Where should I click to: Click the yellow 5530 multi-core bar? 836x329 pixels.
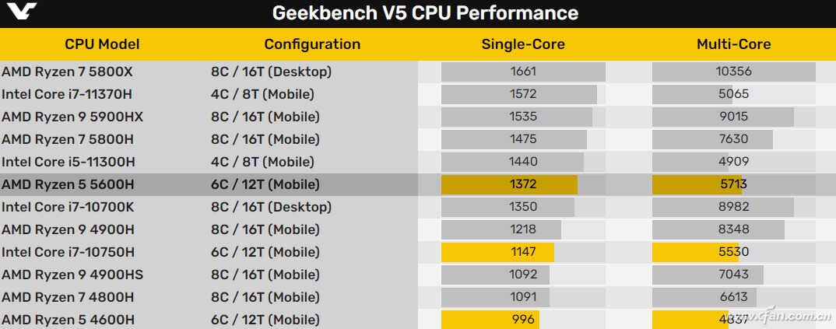tap(695, 252)
